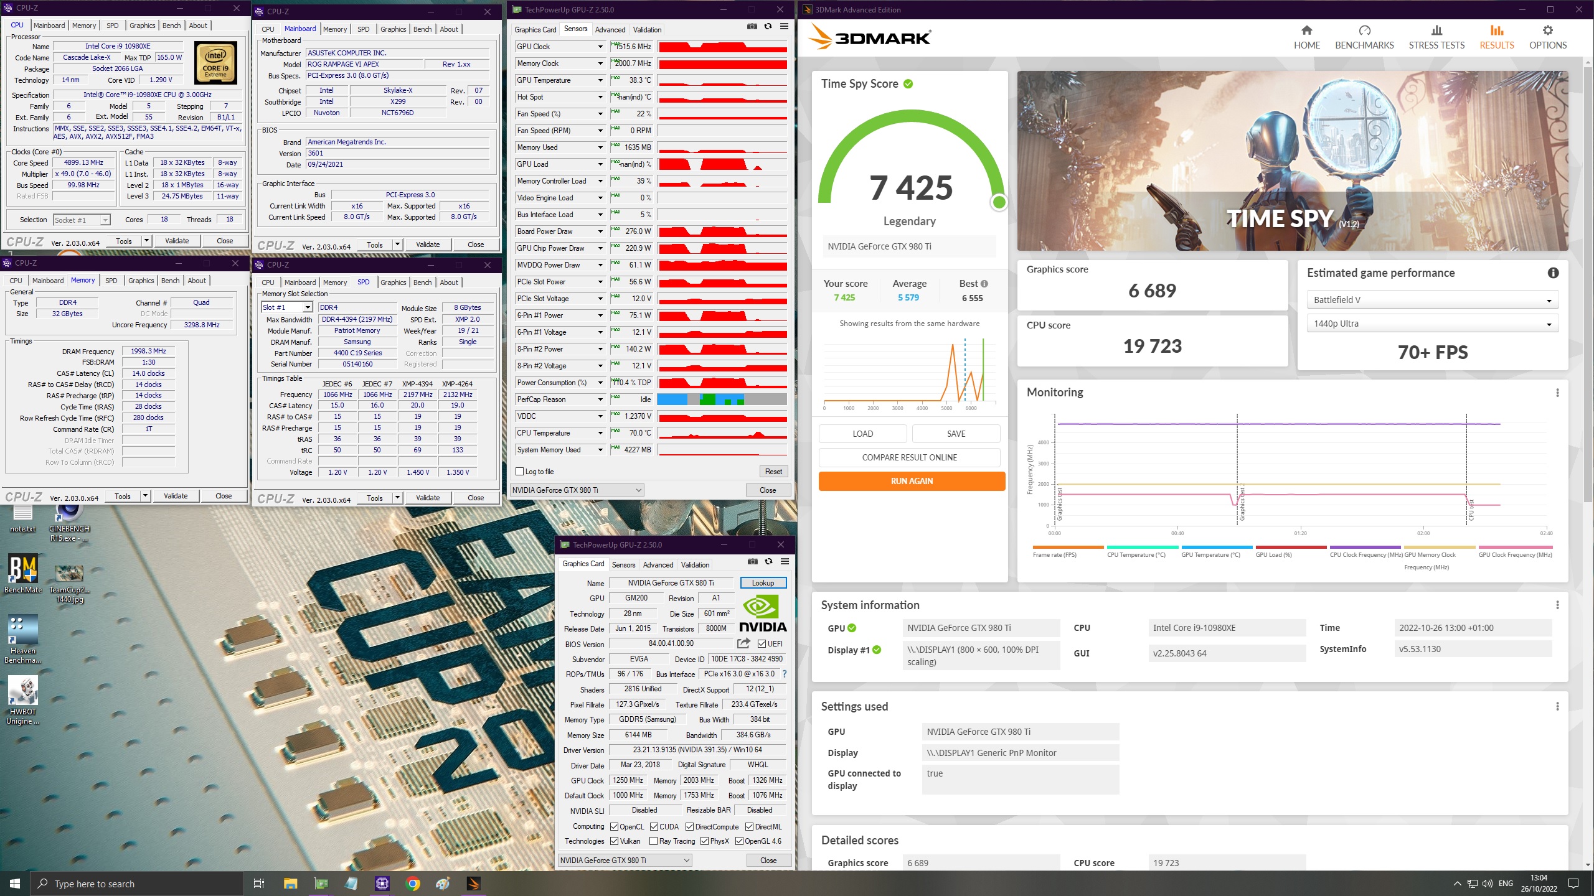Open STRESS TESTS in 3DMark
Image resolution: width=1594 pixels, height=896 pixels.
(x=1436, y=38)
